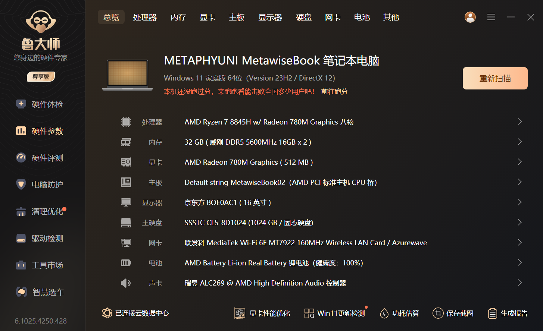Click the 主硬盘 disk drive icon
543x331 pixels.
[x=126, y=223]
